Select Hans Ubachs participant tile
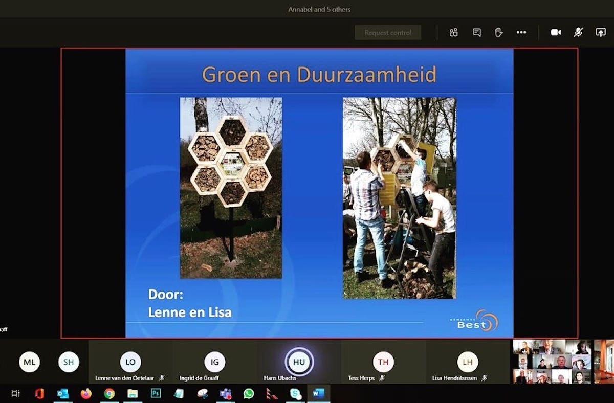The height and width of the screenshot is (403, 614). (x=299, y=362)
